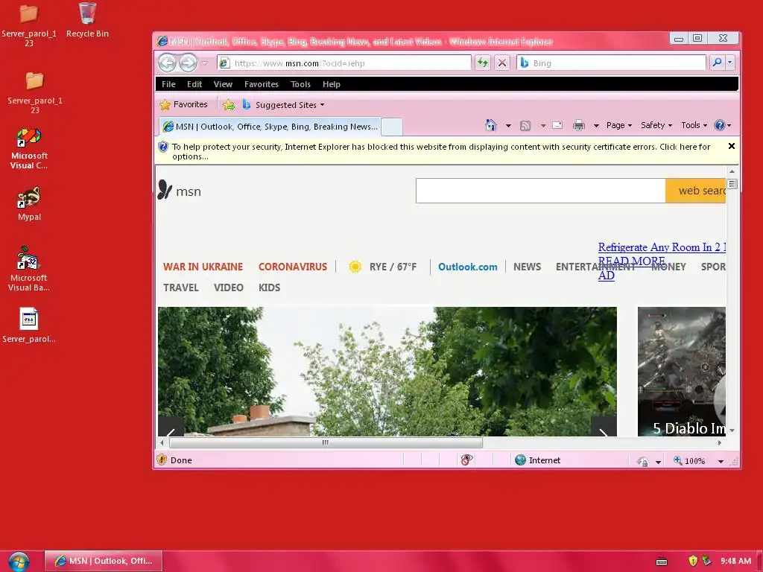Click the Print icon

[578, 125]
